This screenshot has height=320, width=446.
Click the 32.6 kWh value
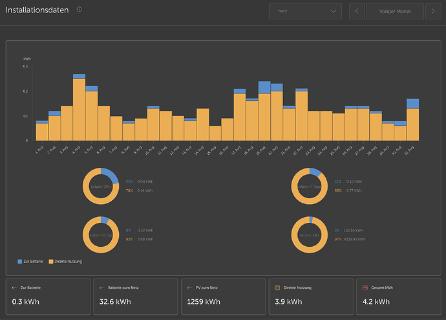[115, 302]
